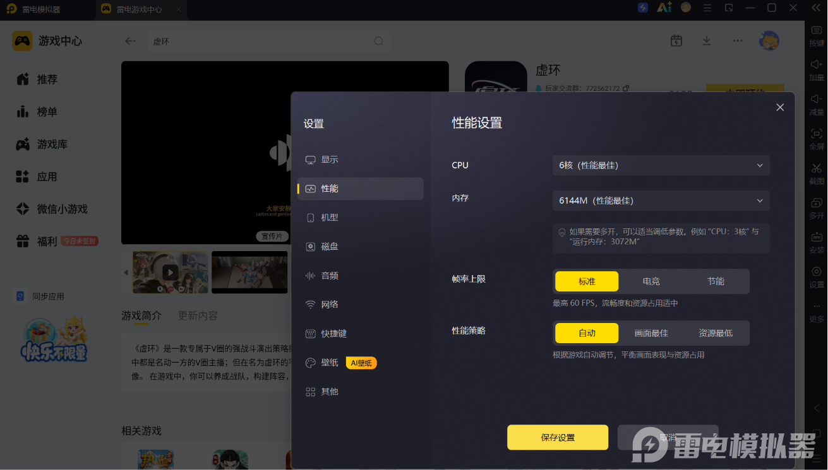Open the AI icon in title bar

pyautogui.click(x=664, y=8)
